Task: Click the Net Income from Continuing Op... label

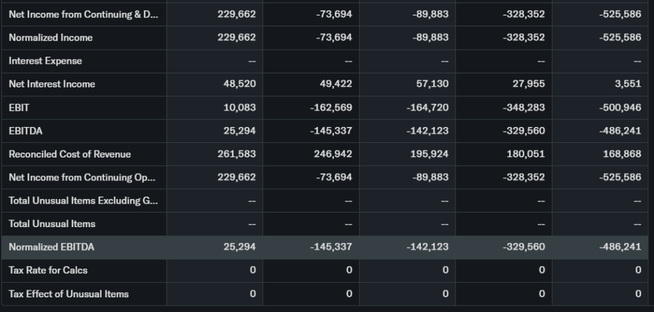Action: (x=82, y=177)
